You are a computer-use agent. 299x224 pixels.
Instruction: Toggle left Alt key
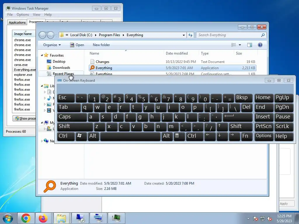click(x=93, y=136)
